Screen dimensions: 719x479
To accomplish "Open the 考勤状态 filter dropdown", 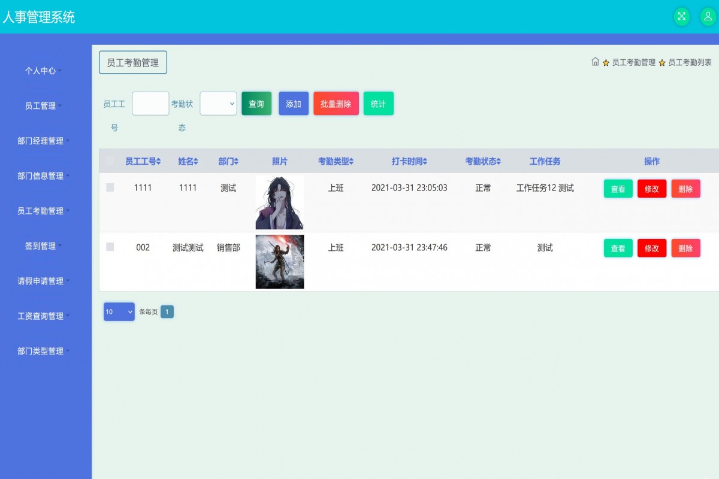I will pos(218,103).
